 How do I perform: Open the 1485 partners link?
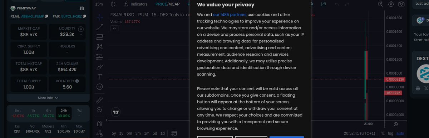click(x=230, y=15)
